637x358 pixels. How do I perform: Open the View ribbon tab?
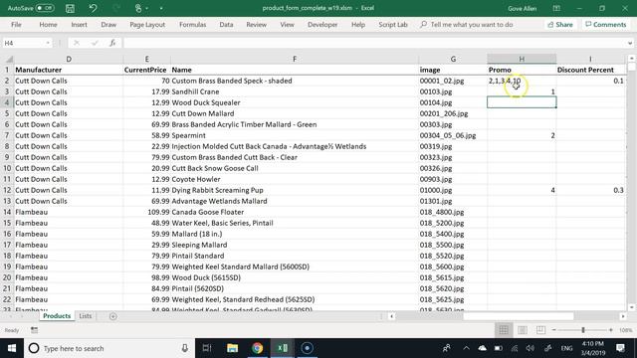(x=287, y=25)
